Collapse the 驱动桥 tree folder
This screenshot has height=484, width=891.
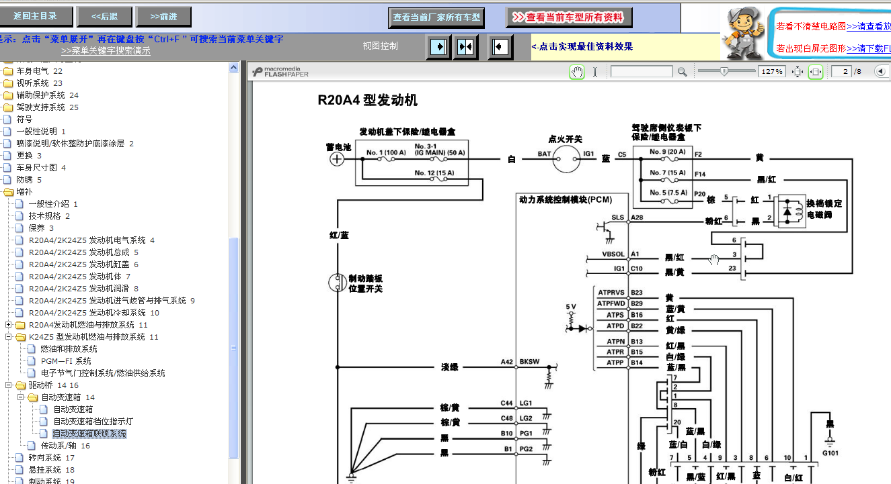tap(9, 385)
